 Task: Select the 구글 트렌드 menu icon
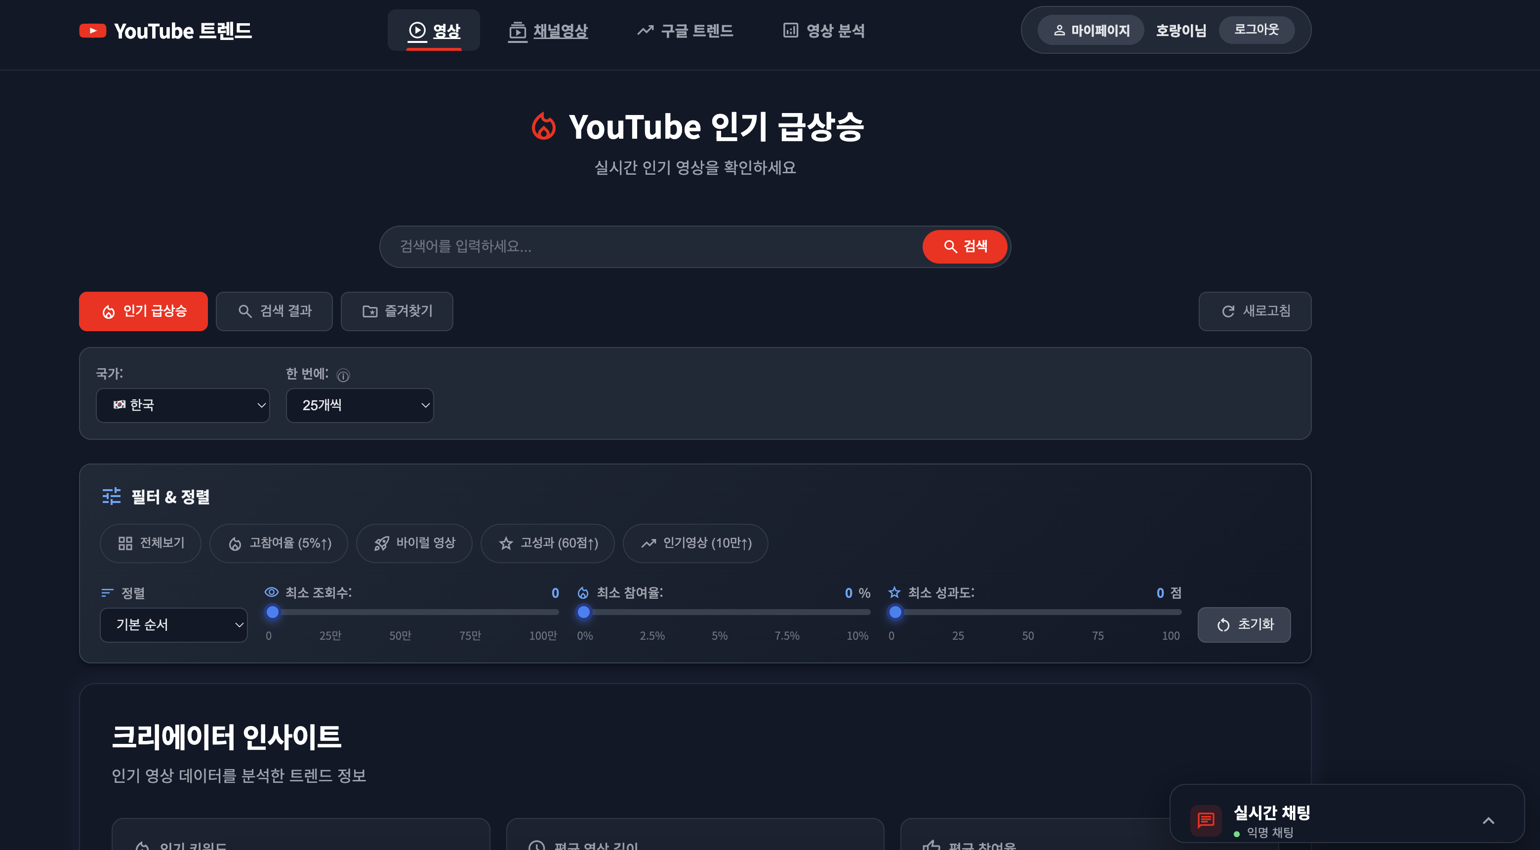click(x=645, y=31)
